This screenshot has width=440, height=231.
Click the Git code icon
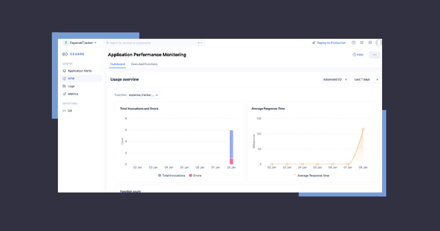64,111
